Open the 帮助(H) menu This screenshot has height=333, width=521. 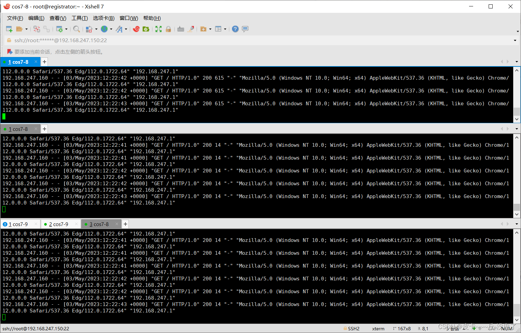tap(152, 18)
